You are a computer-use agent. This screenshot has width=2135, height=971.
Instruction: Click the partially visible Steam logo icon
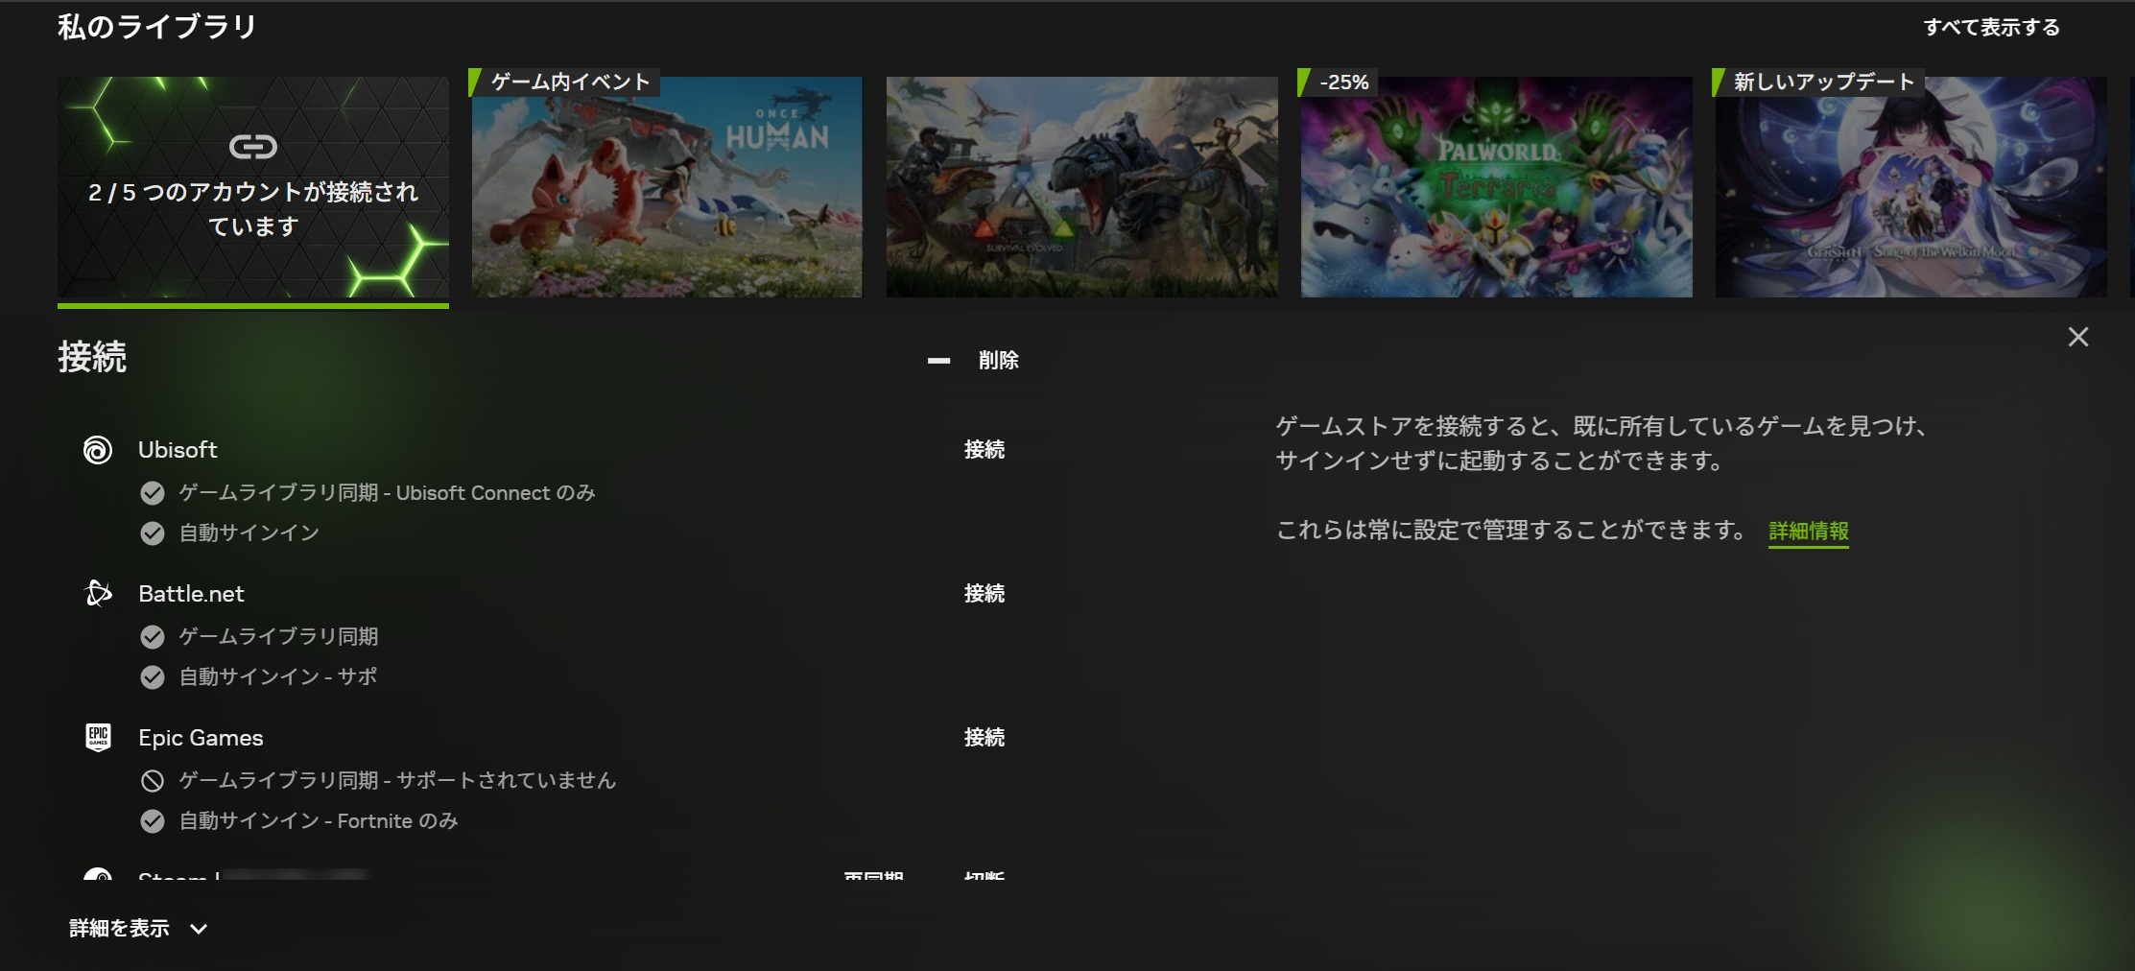click(98, 875)
